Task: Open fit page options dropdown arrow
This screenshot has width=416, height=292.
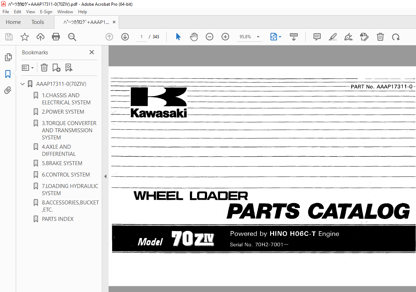Action: (x=280, y=37)
